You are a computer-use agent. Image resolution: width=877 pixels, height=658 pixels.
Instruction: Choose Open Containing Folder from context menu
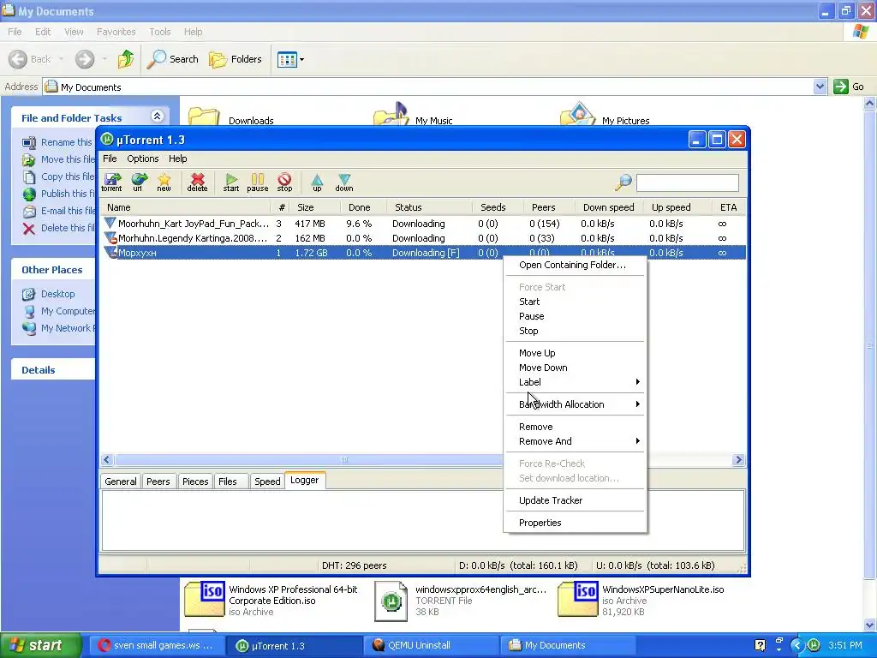(x=575, y=265)
